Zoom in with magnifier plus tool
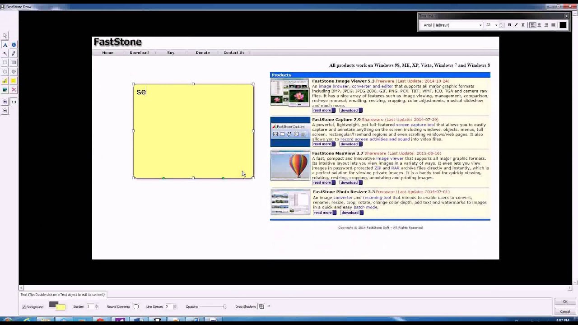The width and height of the screenshot is (578, 325). [5, 102]
